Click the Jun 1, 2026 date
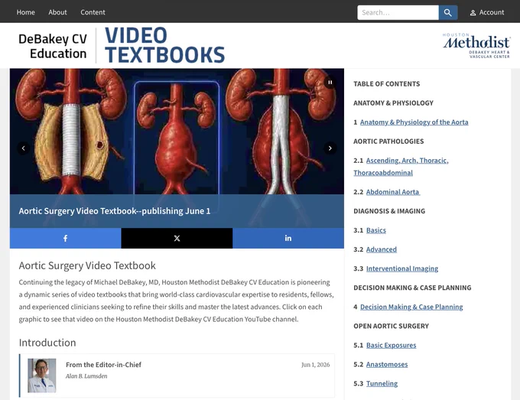This screenshot has width=520, height=400. click(x=315, y=365)
